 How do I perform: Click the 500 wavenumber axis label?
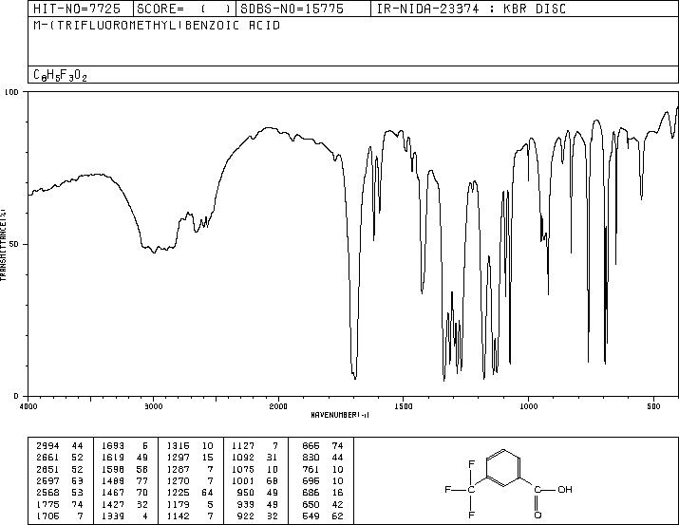[654, 406]
